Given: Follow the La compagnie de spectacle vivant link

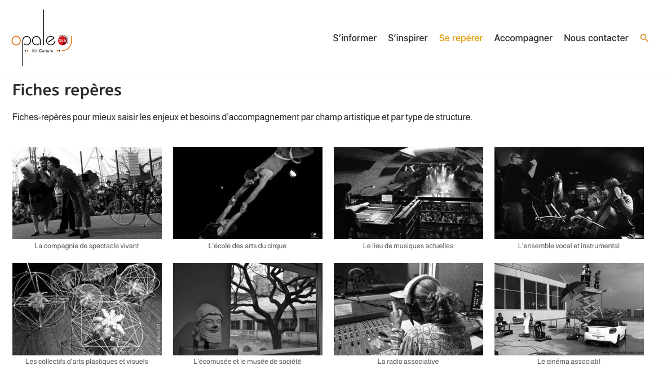Looking at the screenshot, I should 87,246.
